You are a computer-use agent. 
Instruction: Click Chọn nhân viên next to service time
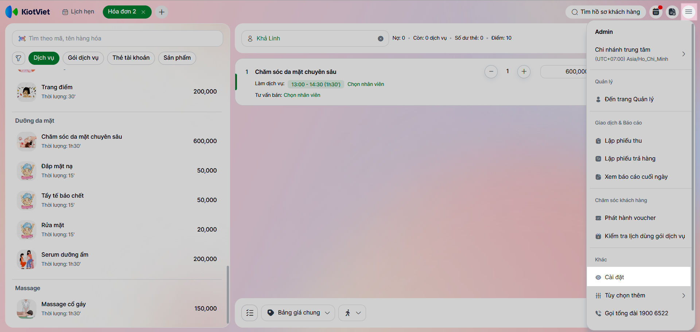point(366,84)
